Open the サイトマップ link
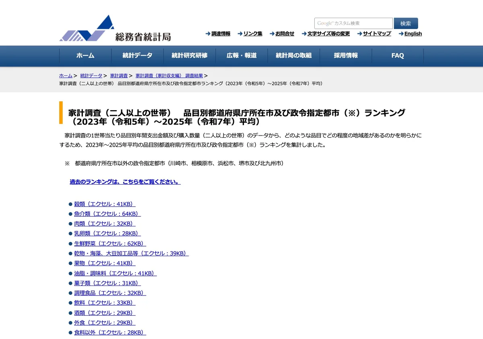This screenshot has width=483, height=339. [x=377, y=34]
